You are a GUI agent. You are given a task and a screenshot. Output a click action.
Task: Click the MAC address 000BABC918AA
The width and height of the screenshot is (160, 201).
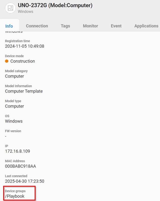(21, 166)
